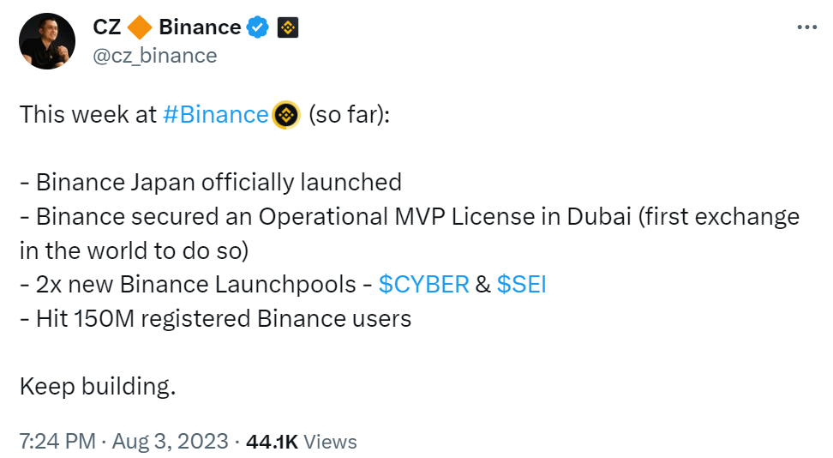Open the three-dot more options menu
This screenshot has height=458, width=833.
pyautogui.click(x=807, y=27)
